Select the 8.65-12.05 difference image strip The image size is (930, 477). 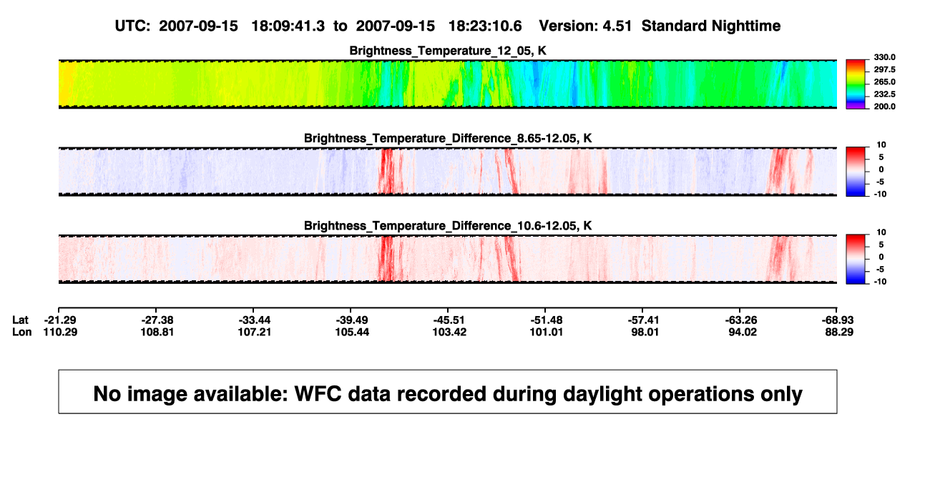click(448, 171)
